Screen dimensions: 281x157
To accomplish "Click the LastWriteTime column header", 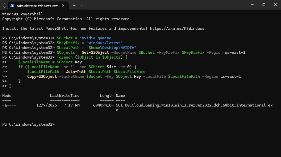I will coord(65,96).
